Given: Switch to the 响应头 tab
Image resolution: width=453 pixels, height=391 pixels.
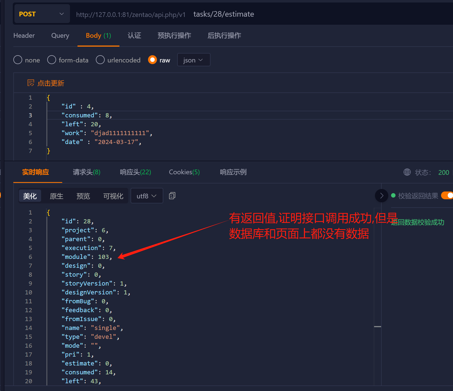Looking at the screenshot, I should [x=135, y=172].
